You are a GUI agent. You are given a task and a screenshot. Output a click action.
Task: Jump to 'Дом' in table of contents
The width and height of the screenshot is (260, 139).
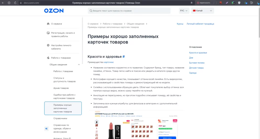click(191, 58)
